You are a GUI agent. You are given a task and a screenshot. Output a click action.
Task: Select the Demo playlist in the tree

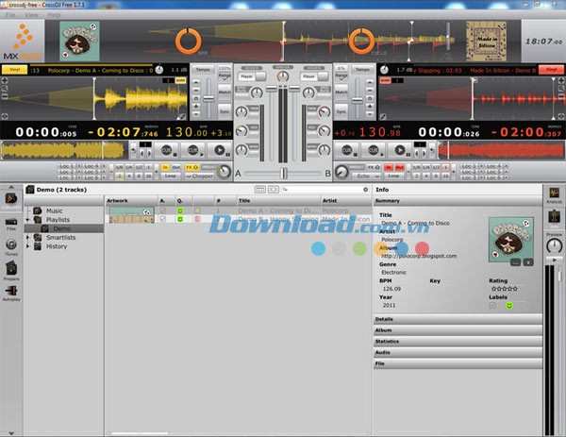click(60, 228)
